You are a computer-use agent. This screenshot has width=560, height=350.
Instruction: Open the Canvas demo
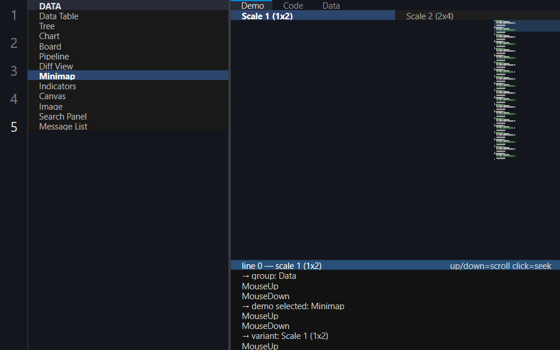[128, 96]
